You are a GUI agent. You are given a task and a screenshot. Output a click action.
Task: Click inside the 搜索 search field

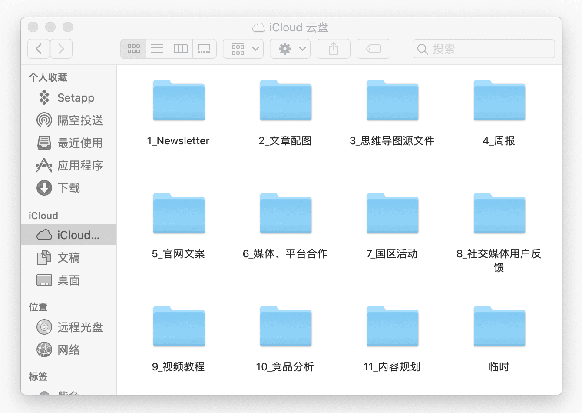(x=483, y=49)
